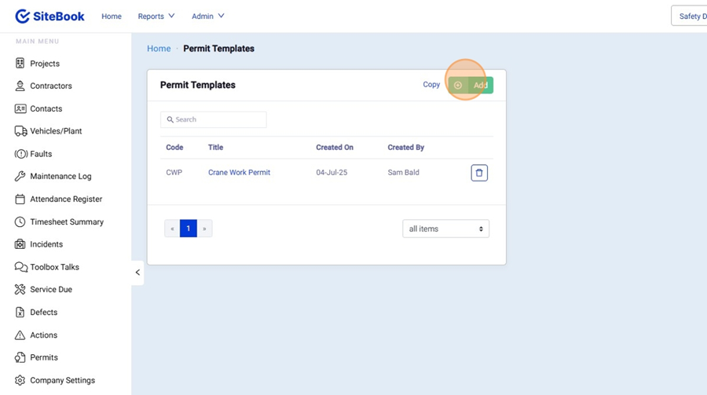Click the Projects building icon

(x=20, y=64)
